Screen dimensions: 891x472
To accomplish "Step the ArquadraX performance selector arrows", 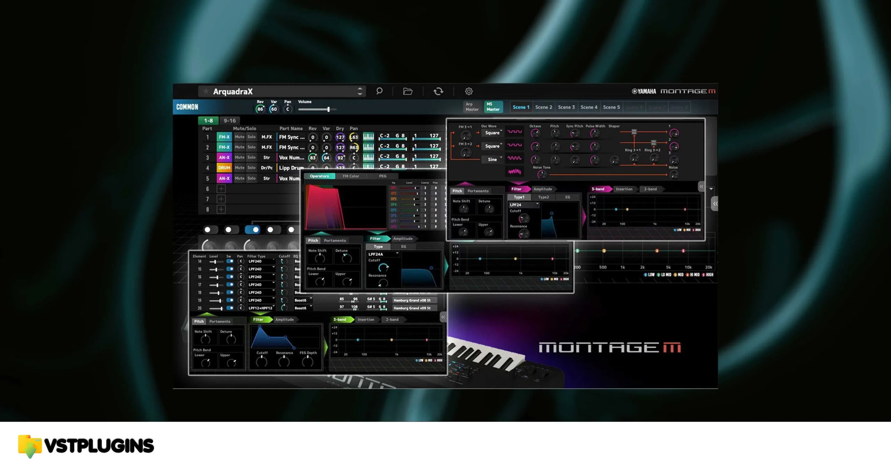I will [360, 91].
